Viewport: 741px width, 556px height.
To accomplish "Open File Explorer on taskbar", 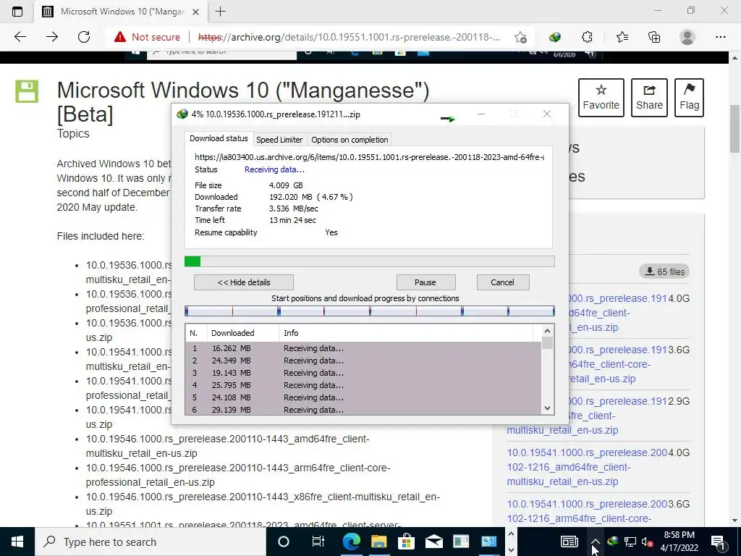I will point(378,542).
